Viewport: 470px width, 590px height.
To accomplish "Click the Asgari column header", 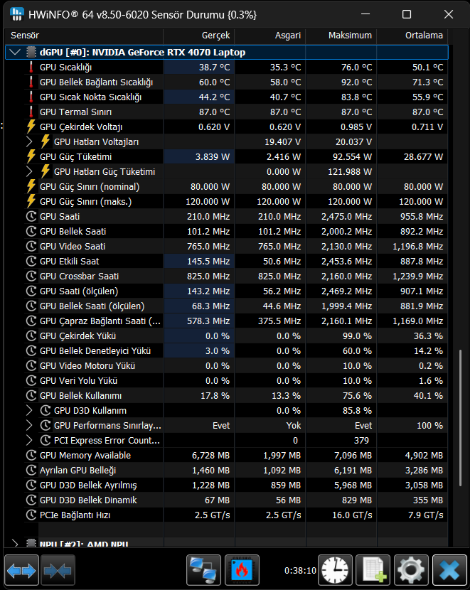I will pos(270,36).
